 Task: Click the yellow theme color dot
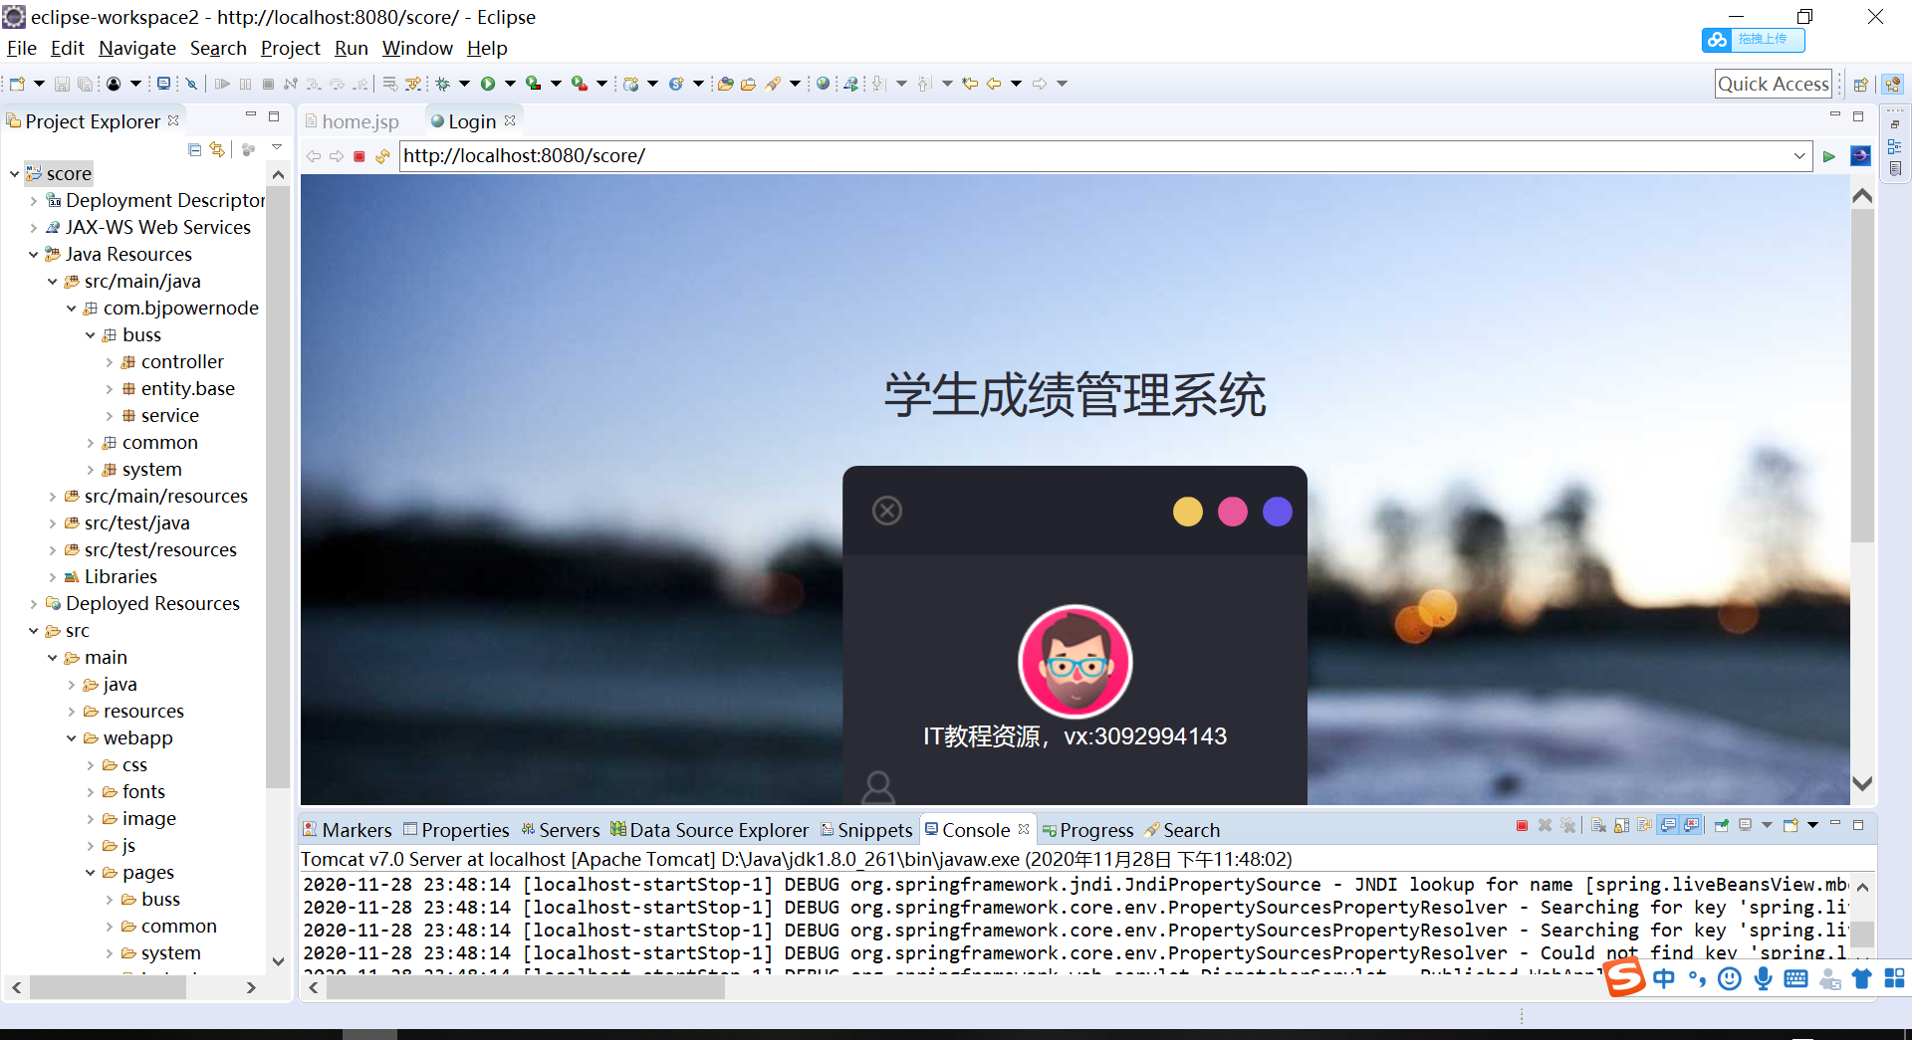point(1188,512)
